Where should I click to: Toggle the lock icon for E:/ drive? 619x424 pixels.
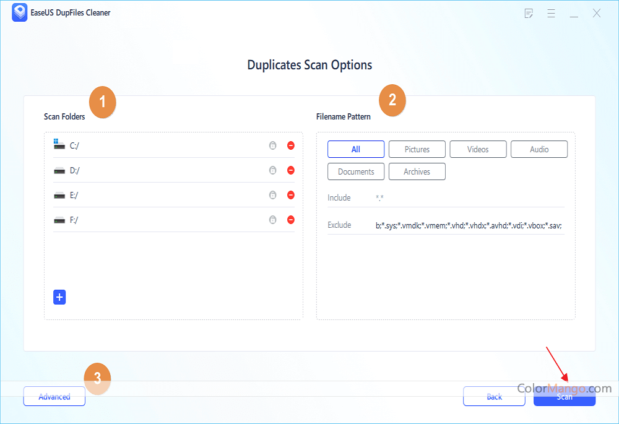click(273, 195)
